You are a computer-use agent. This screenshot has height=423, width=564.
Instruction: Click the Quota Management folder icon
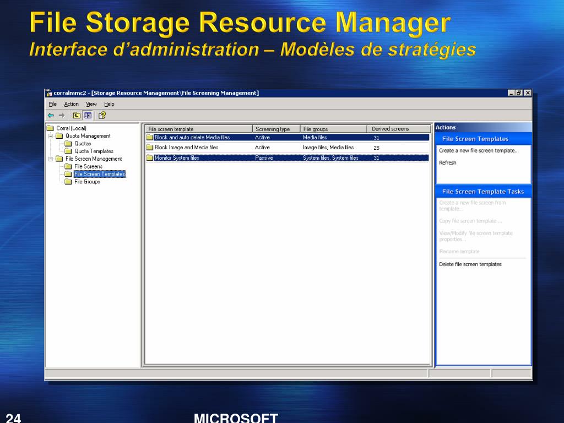pos(59,136)
